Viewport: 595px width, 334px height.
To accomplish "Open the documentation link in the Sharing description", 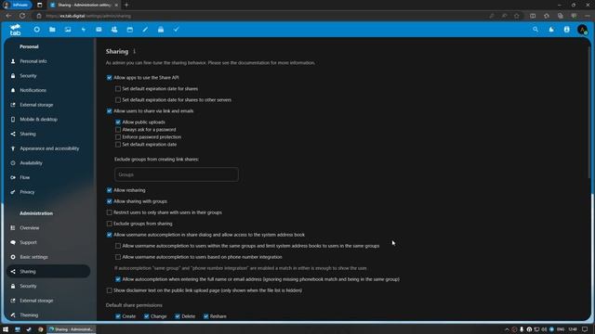I will click(x=254, y=63).
